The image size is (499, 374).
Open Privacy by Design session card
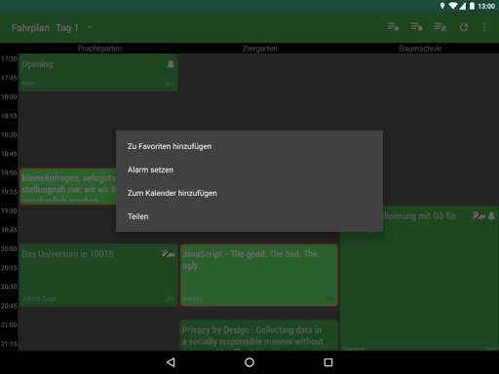(x=259, y=335)
